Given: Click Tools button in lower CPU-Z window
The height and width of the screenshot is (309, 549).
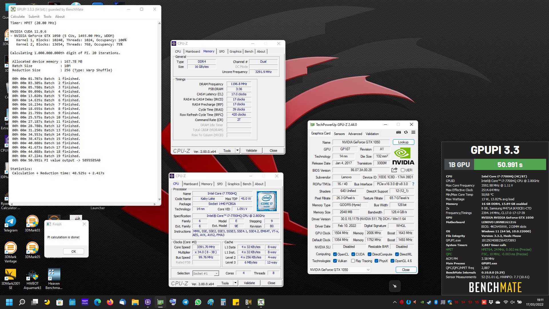Looking at the screenshot, I should point(225,283).
